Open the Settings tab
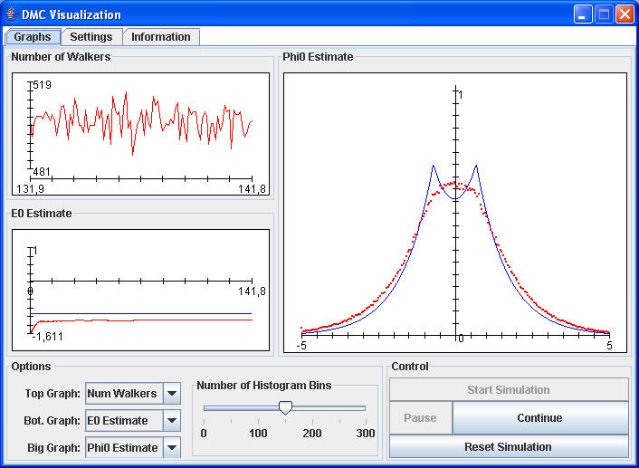This screenshot has width=639, height=468. [91, 37]
